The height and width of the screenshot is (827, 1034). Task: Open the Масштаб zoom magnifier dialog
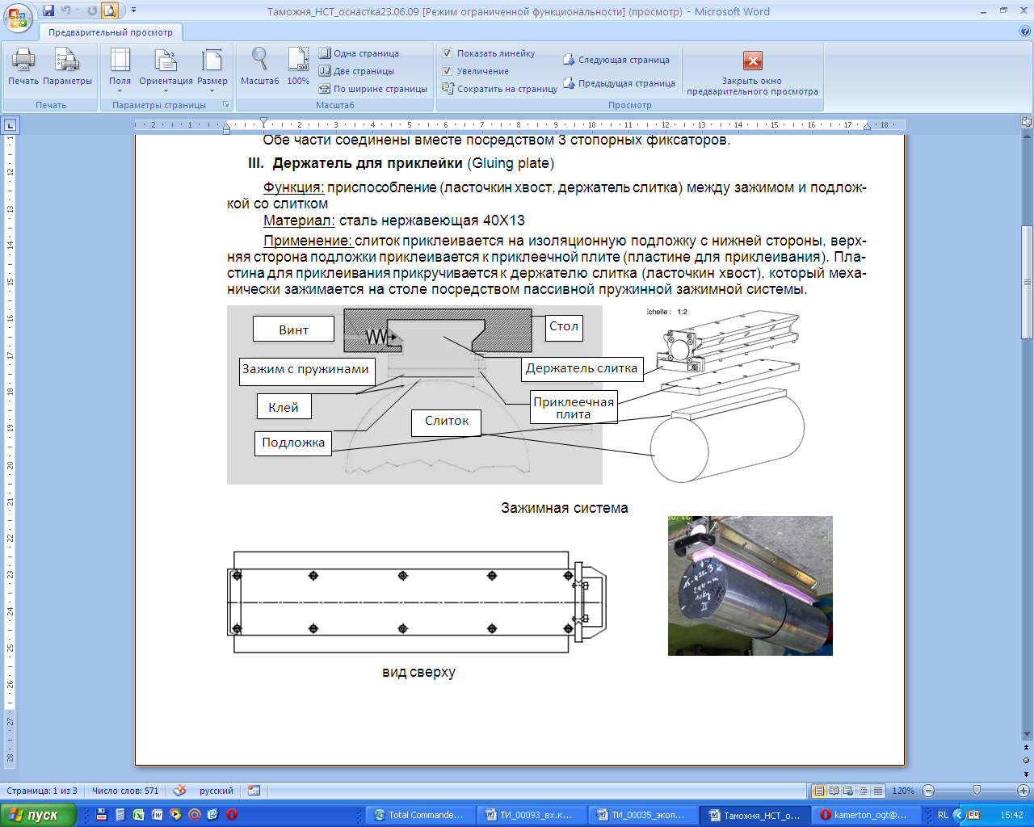point(259,68)
